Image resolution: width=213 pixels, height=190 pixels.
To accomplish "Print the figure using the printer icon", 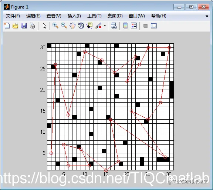I will (x=33, y=26).
